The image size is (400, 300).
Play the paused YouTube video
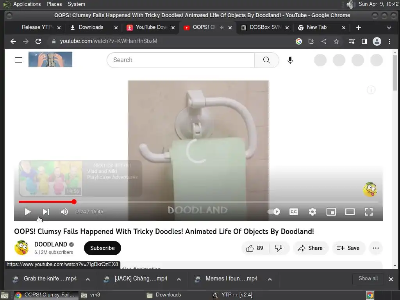(x=28, y=212)
